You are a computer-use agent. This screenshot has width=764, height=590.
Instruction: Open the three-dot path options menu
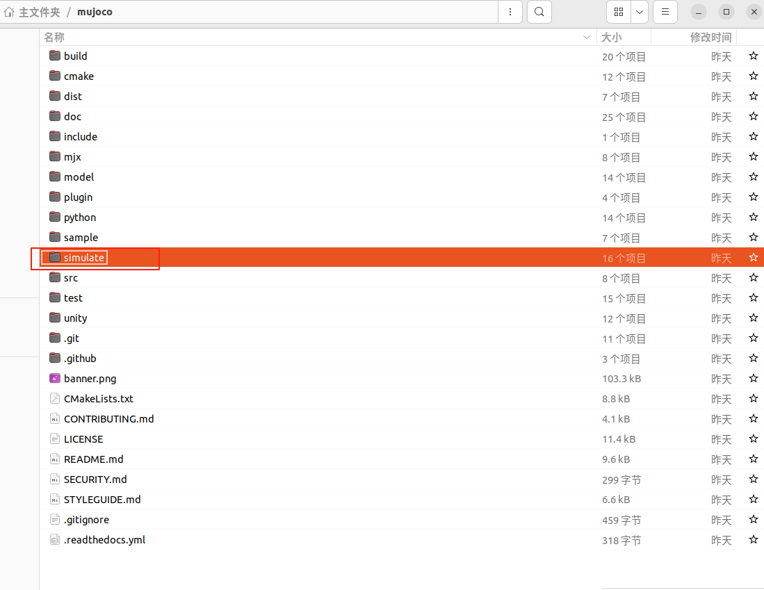point(510,12)
